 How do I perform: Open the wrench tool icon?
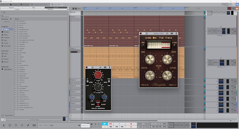click(28, 125)
